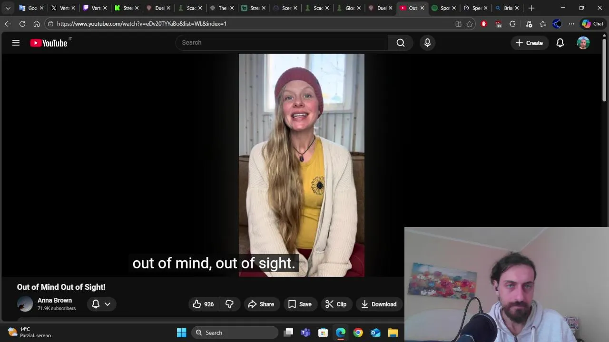Open Create menu

point(529,43)
